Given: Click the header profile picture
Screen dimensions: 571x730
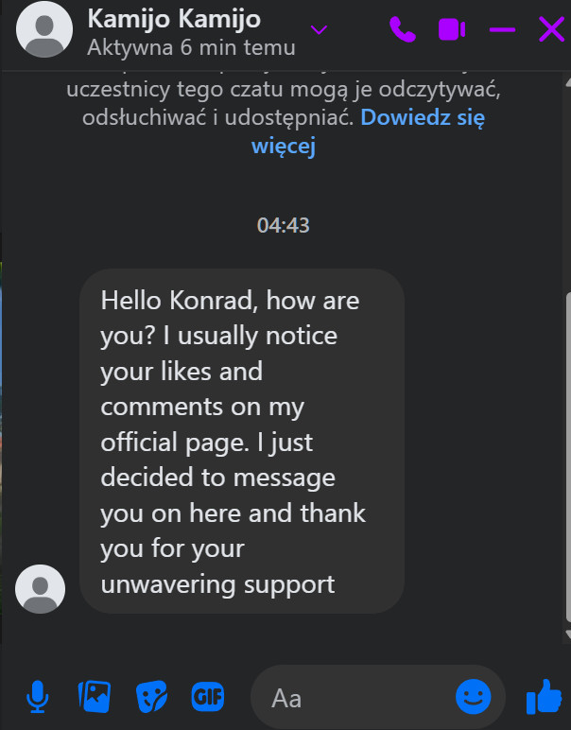Looking at the screenshot, I should 45,29.
